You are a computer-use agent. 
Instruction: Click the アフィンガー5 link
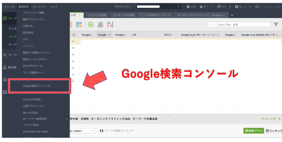pyautogui.click(x=271, y=119)
